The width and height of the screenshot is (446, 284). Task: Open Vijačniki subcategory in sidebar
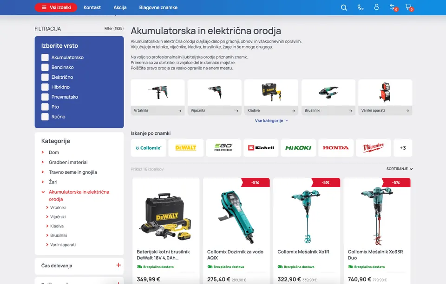(x=58, y=217)
